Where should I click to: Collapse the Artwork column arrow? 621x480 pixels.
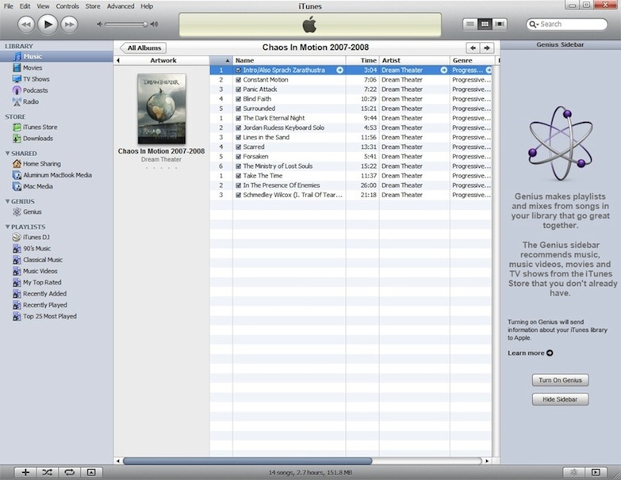118,60
